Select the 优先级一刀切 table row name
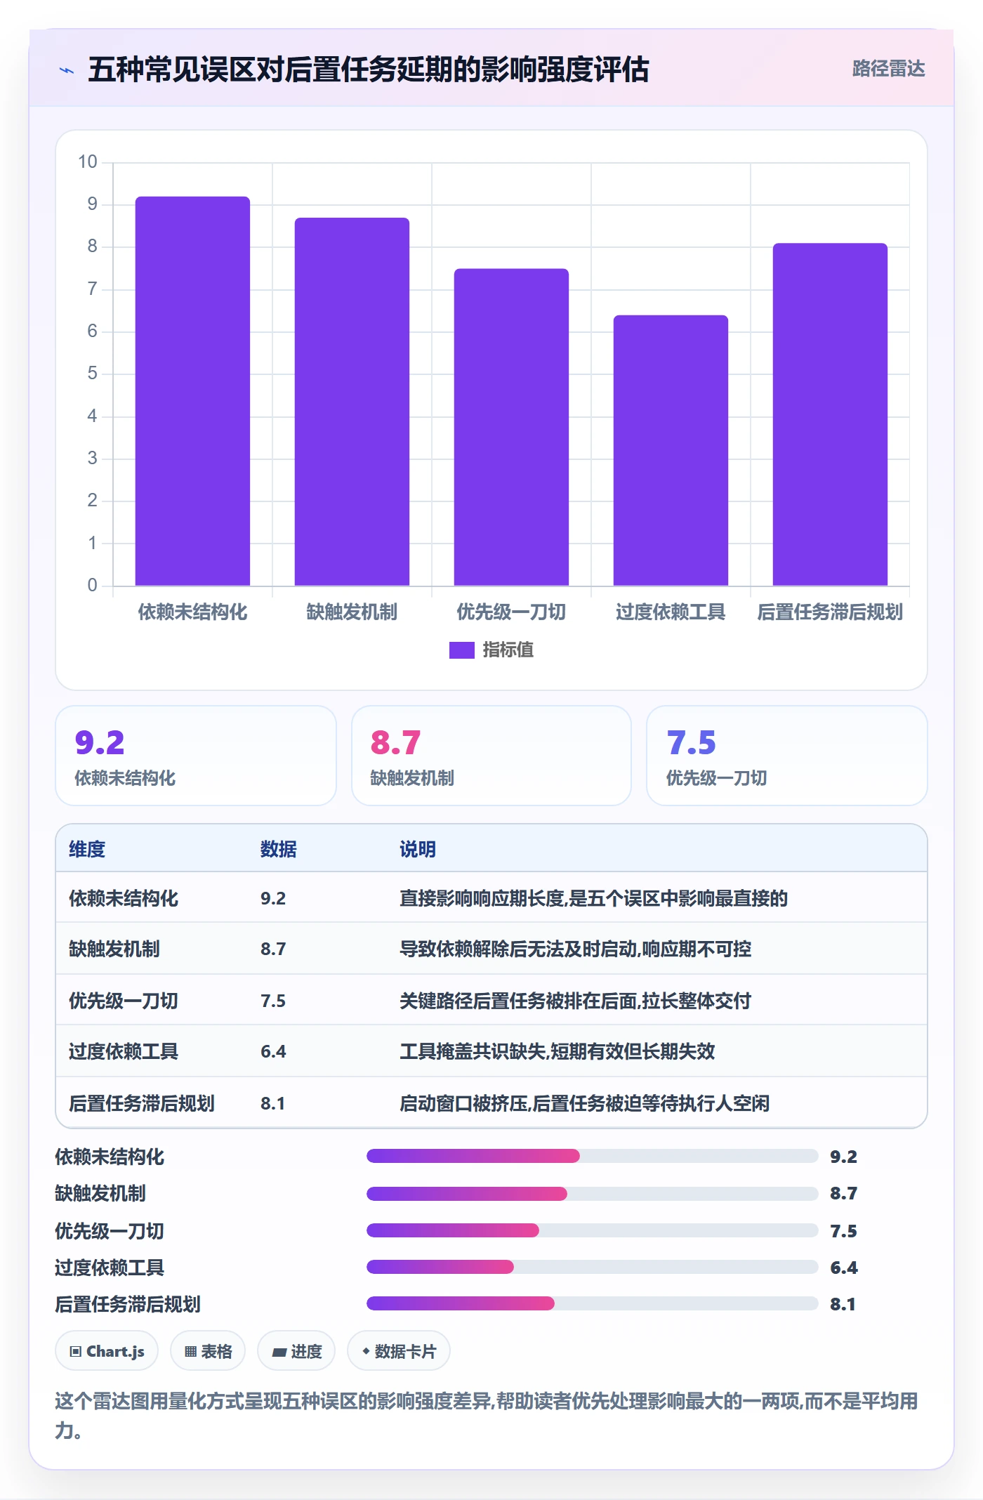 point(124,1001)
